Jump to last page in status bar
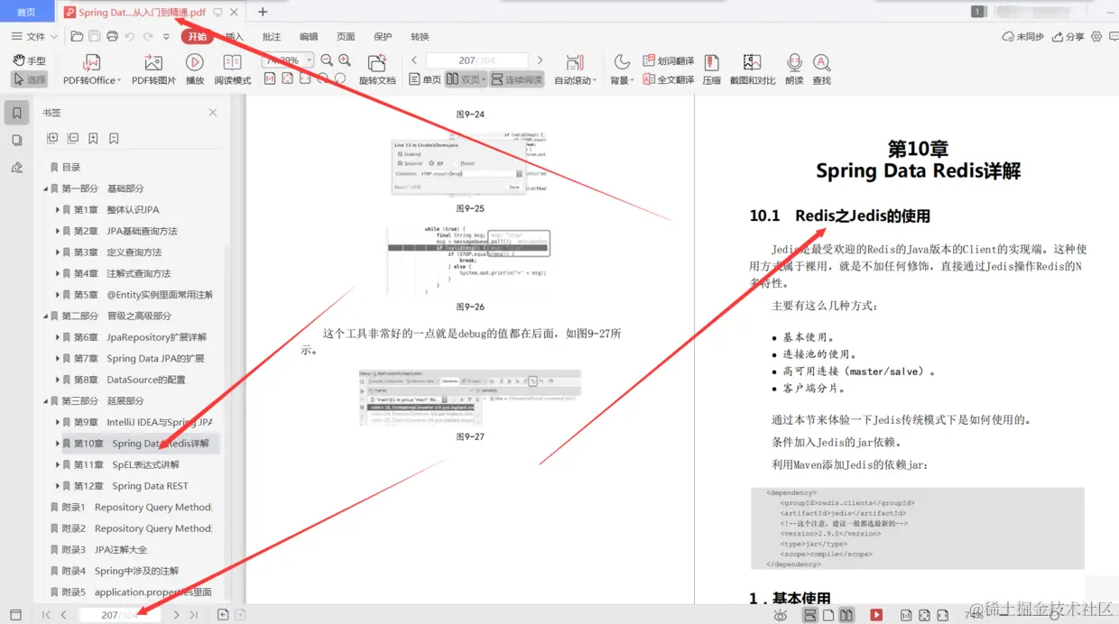Screen dimensions: 1119x624 [194, 615]
